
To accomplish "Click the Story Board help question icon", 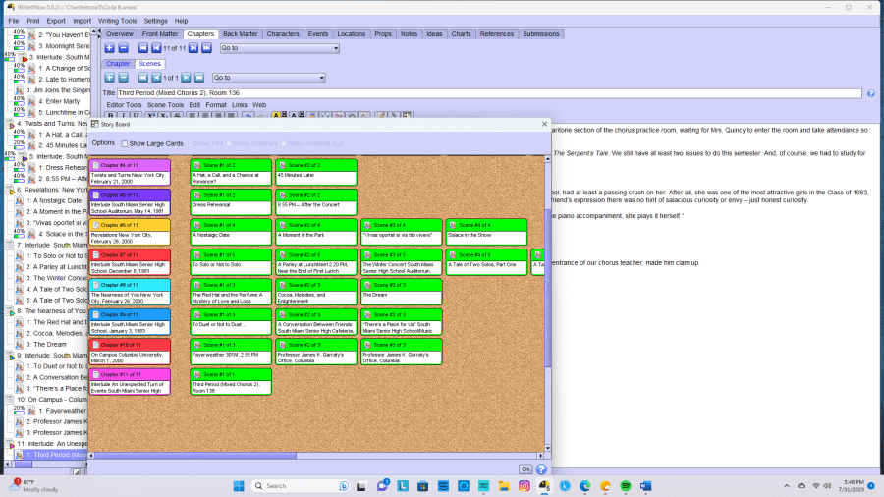I will click(541, 469).
